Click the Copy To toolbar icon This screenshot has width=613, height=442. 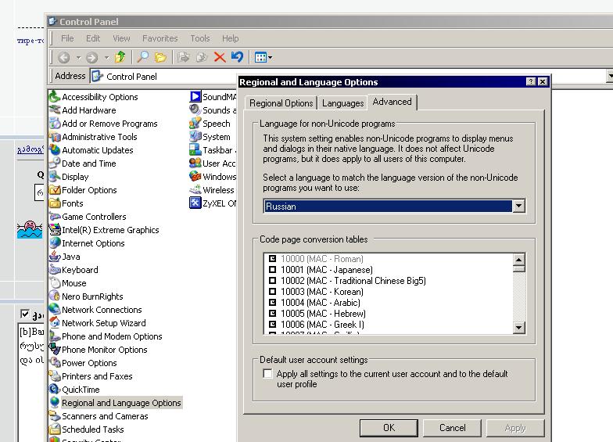[x=202, y=58]
